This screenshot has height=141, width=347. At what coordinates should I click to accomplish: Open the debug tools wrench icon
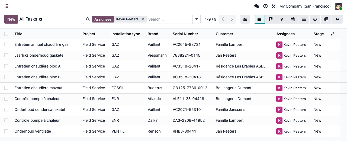[274, 6]
